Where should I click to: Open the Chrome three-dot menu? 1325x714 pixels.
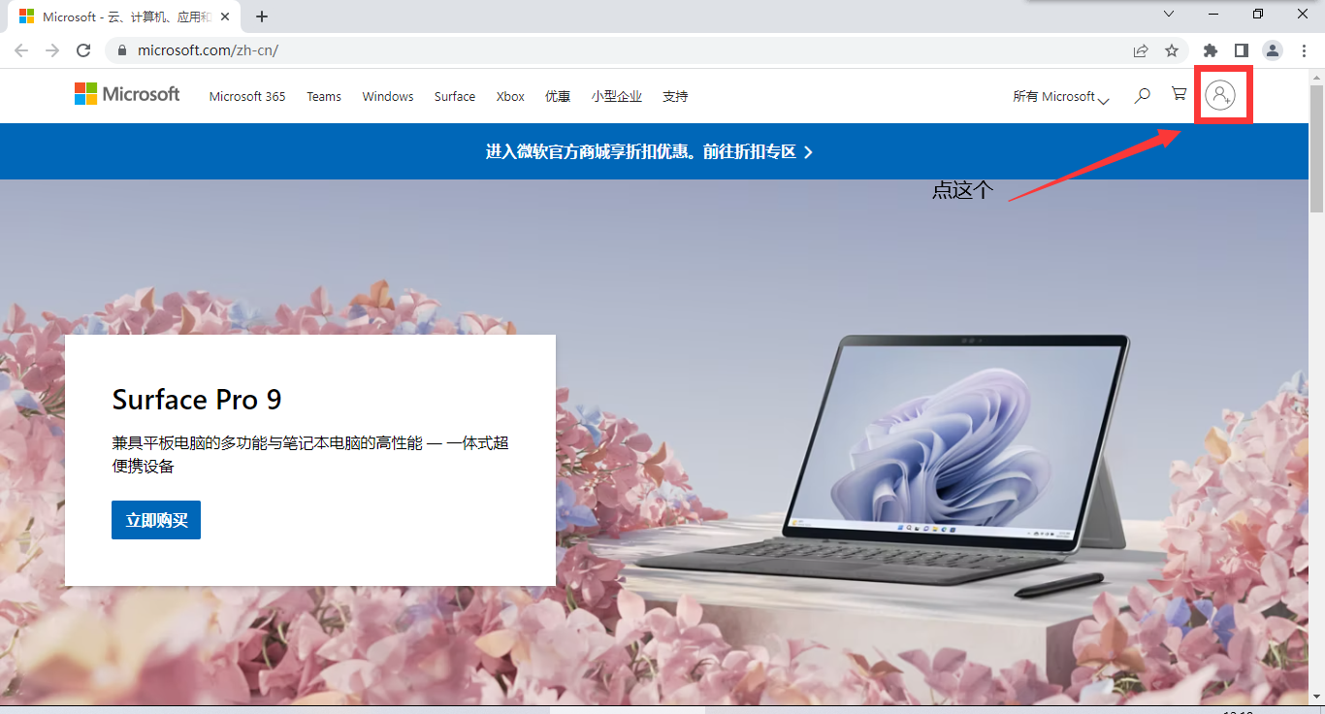pyautogui.click(x=1304, y=50)
